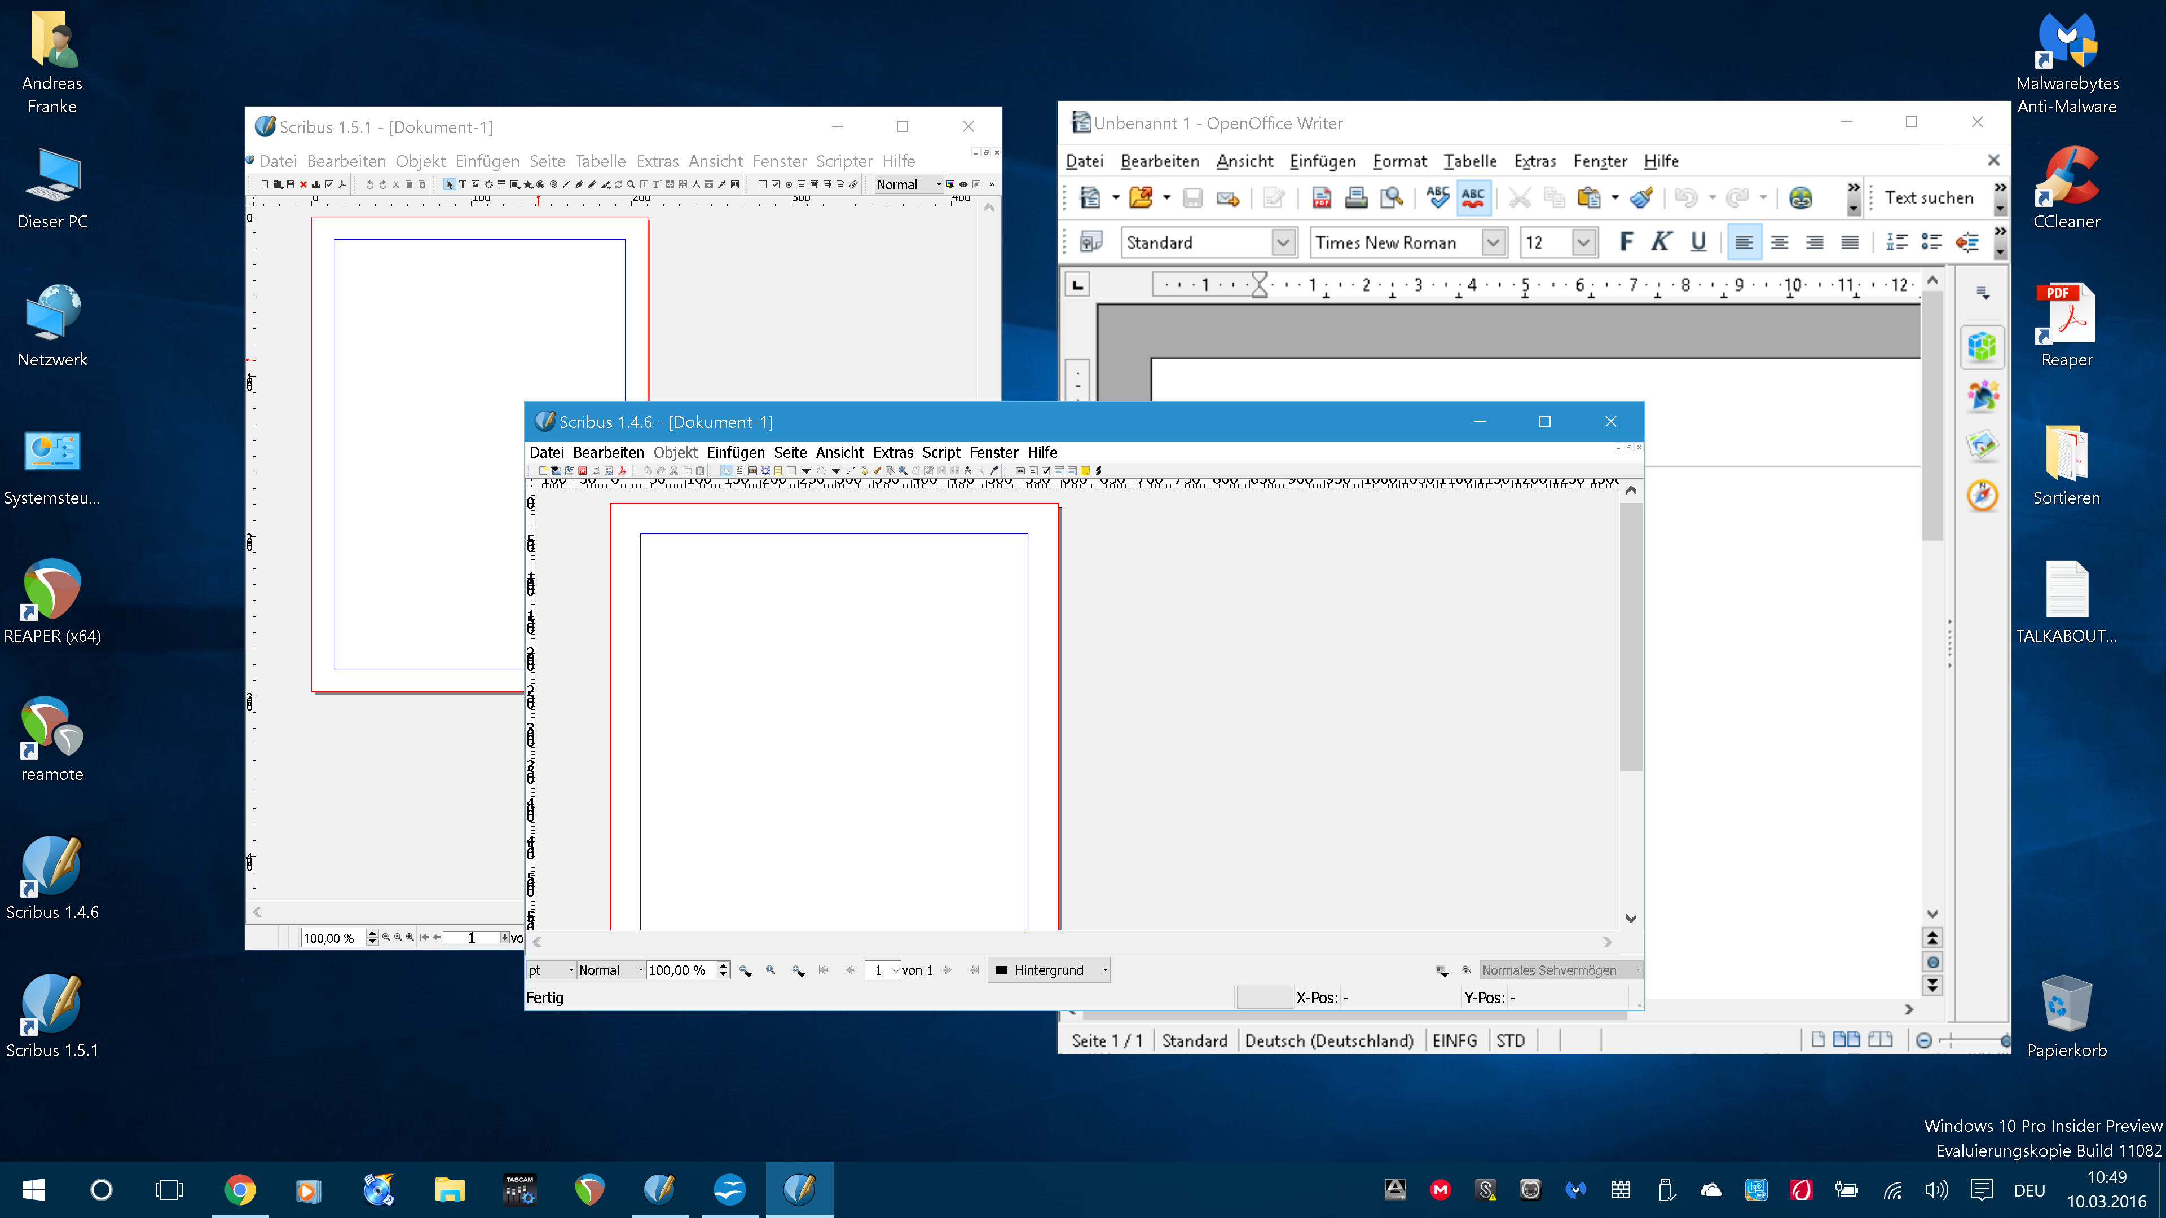Open Writer page preview magnifier icon

[1392, 197]
